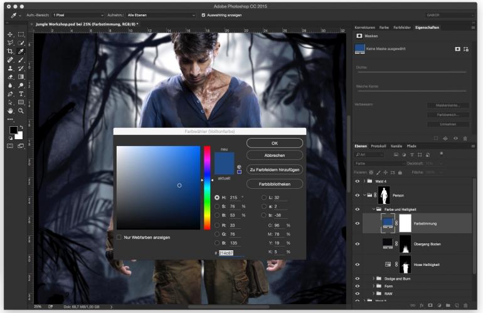Select the R red radio button
The image size is (483, 313).
[217, 226]
